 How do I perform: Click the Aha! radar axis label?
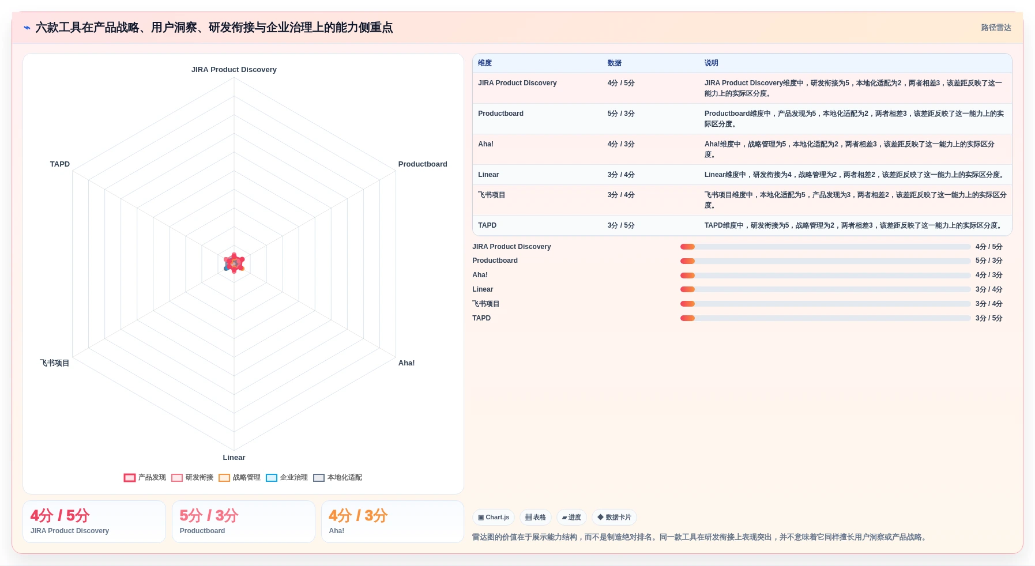tap(407, 363)
